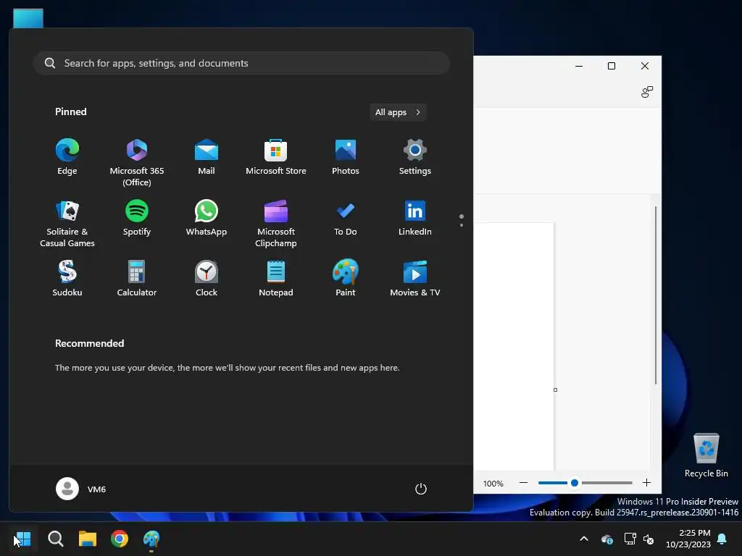Viewport: 742px width, 556px height.
Task: Open the 100% zoom level in Paint
Action: coord(493,484)
